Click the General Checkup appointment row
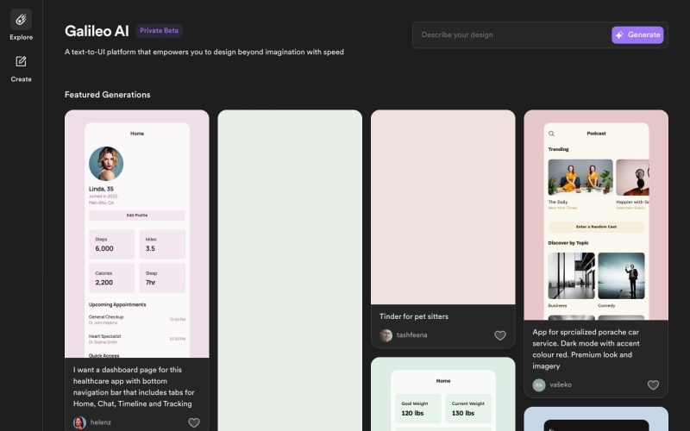Viewport: 690px width, 431px height. (137, 319)
